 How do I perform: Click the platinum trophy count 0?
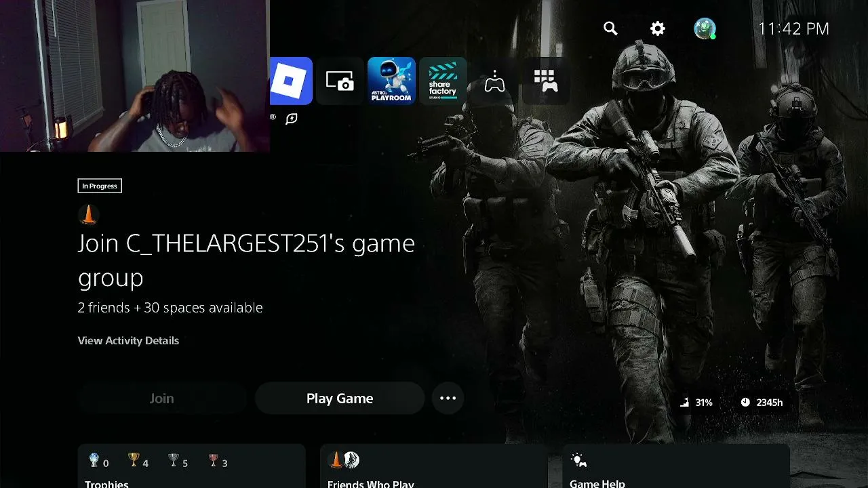click(106, 464)
